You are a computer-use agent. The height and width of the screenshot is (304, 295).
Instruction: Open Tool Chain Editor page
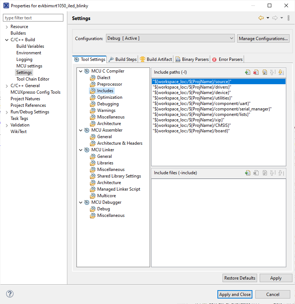click(x=33, y=79)
